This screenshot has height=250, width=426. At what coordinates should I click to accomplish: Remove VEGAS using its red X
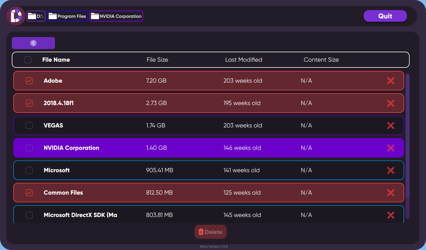coord(391,125)
